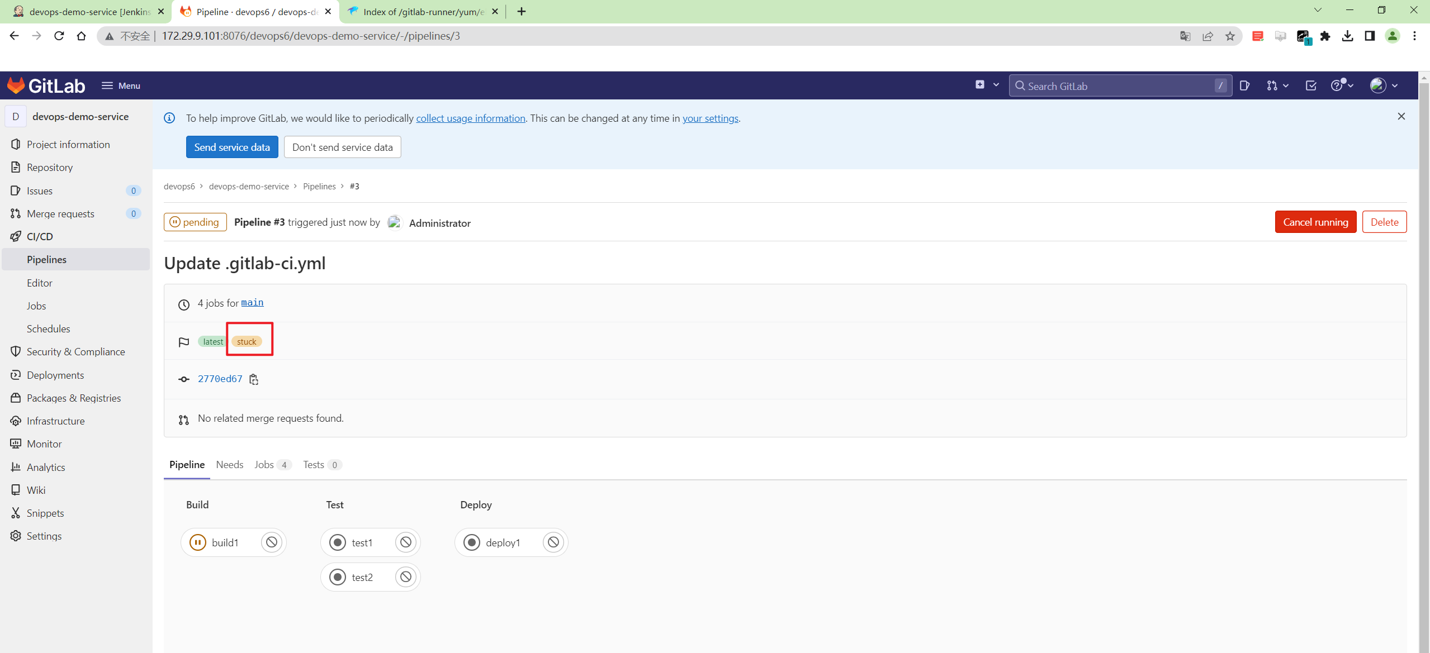This screenshot has height=653, width=1430.
Task: Switch to the Needs tab
Action: point(229,465)
